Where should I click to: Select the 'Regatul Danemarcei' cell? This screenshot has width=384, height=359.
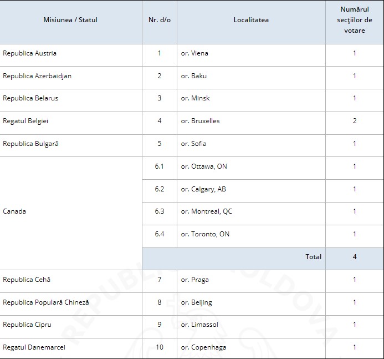(71, 348)
